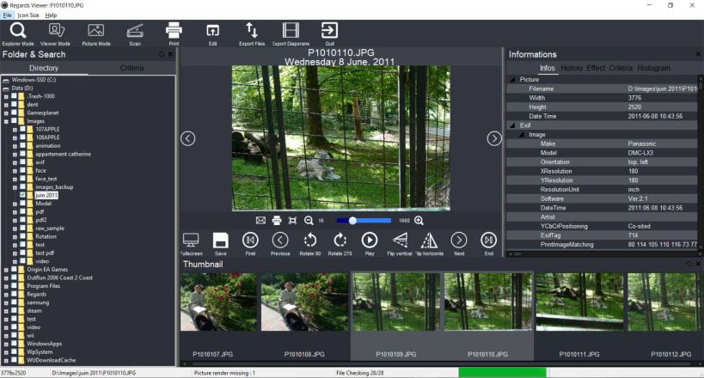Check the Regards folder checkbox
This screenshot has width=704, height=378.
[14, 294]
